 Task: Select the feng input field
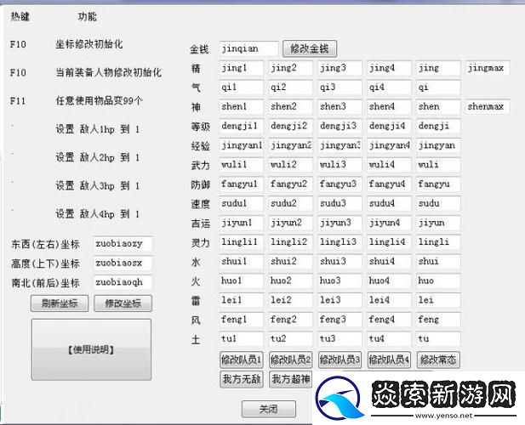tap(438, 320)
